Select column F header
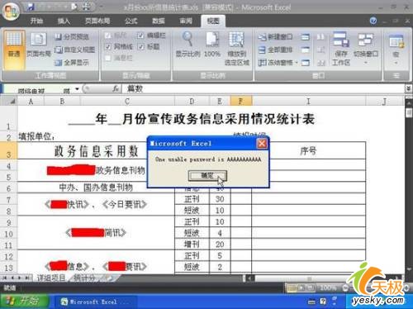The width and height of the screenshot is (413, 309). (x=240, y=102)
